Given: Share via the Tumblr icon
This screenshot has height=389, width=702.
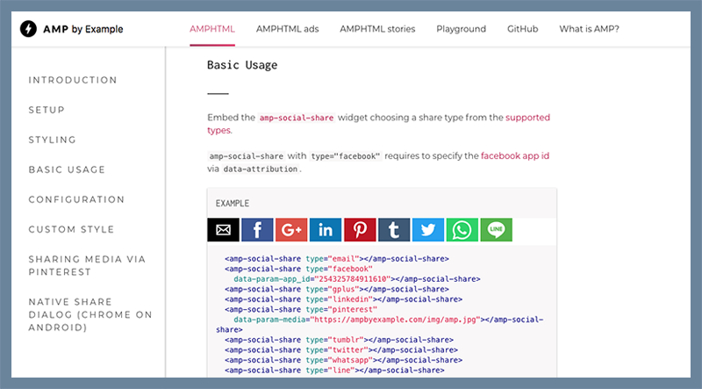Looking at the screenshot, I should click(394, 230).
